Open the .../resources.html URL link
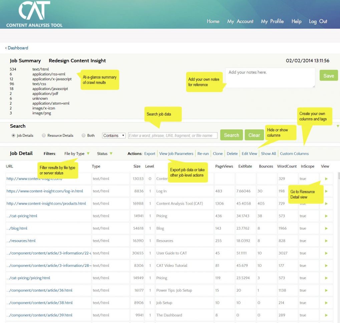This screenshot has width=340, height=323. click(x=21, y=241)
